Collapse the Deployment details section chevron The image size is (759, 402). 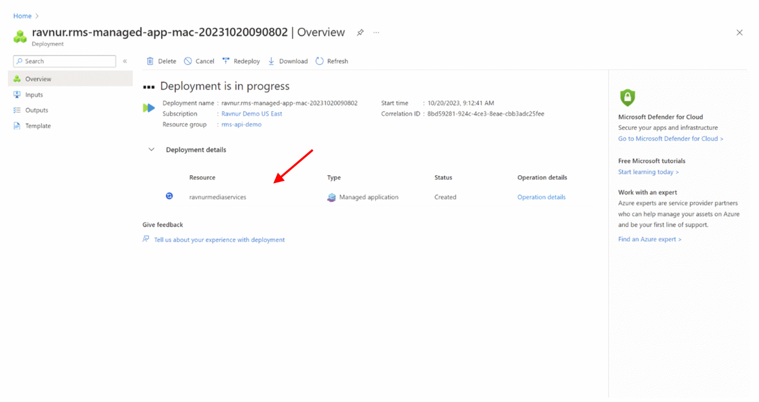[x=151, y=150]
